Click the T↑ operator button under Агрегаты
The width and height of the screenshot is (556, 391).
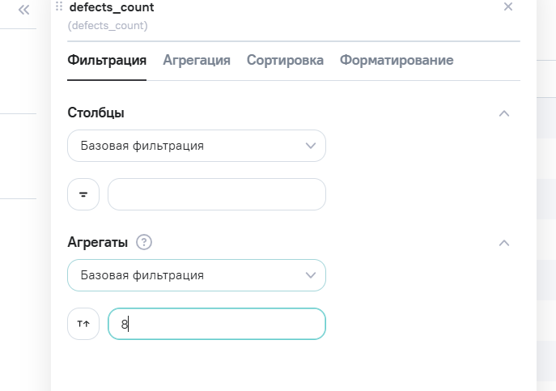click(83, 324)
